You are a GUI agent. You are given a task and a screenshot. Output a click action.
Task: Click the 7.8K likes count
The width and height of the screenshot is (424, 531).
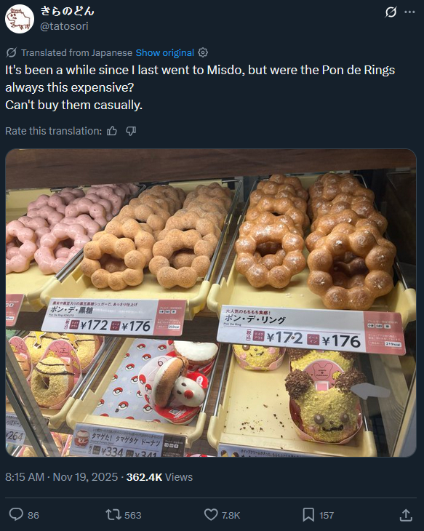[231, 516]
